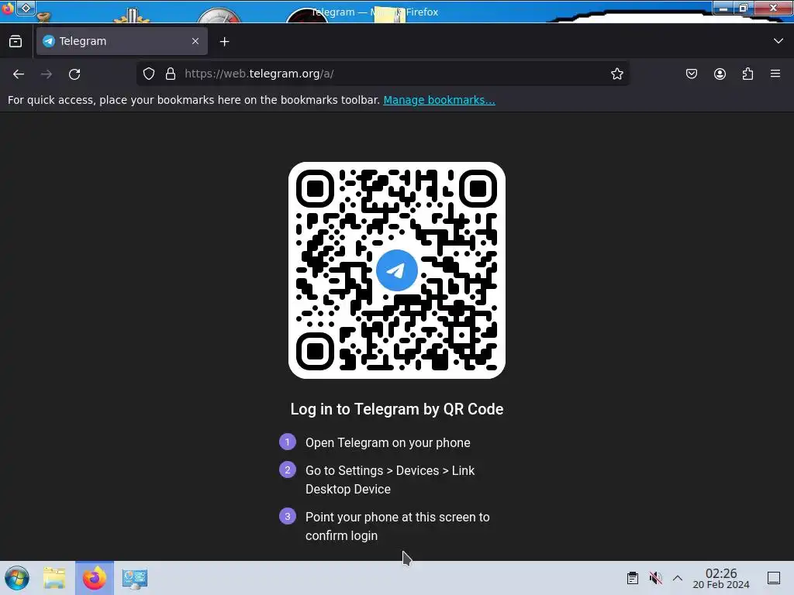The height and width of the screenshot is (595, 794).
Task: Click the Firefox logo in the title bar
Action: 8,8
